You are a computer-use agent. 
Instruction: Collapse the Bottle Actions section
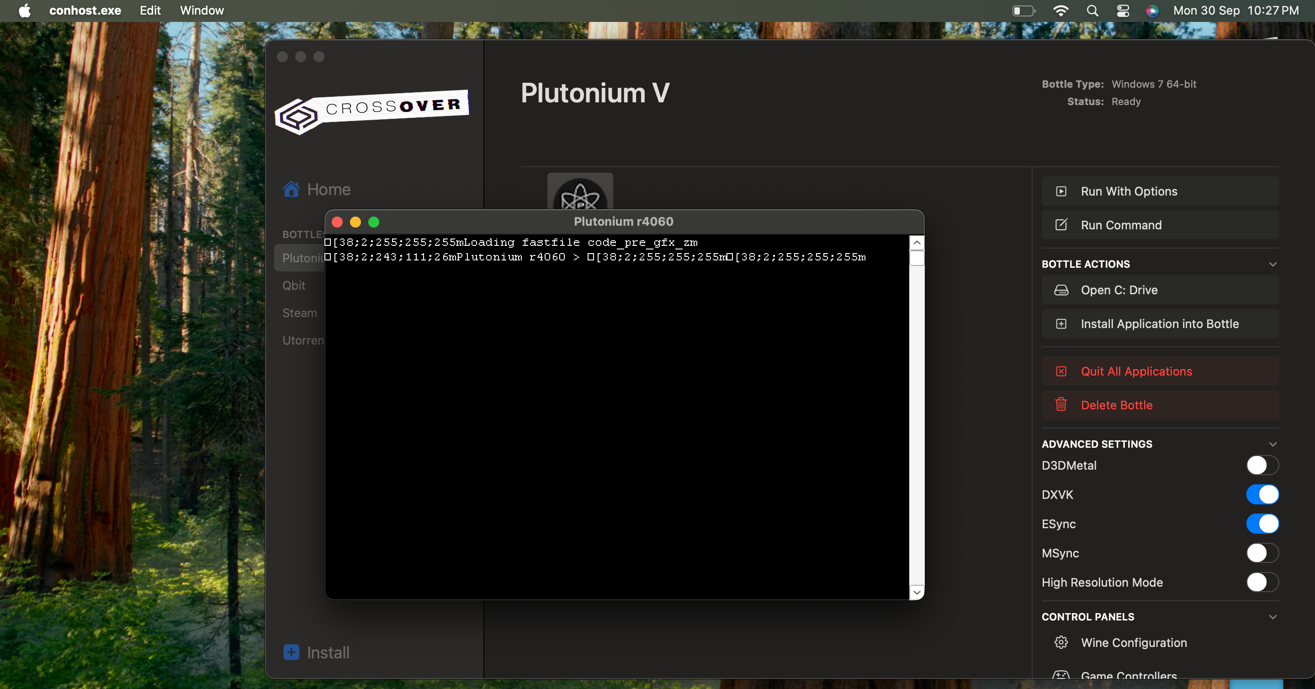(x=1273, y=264)
